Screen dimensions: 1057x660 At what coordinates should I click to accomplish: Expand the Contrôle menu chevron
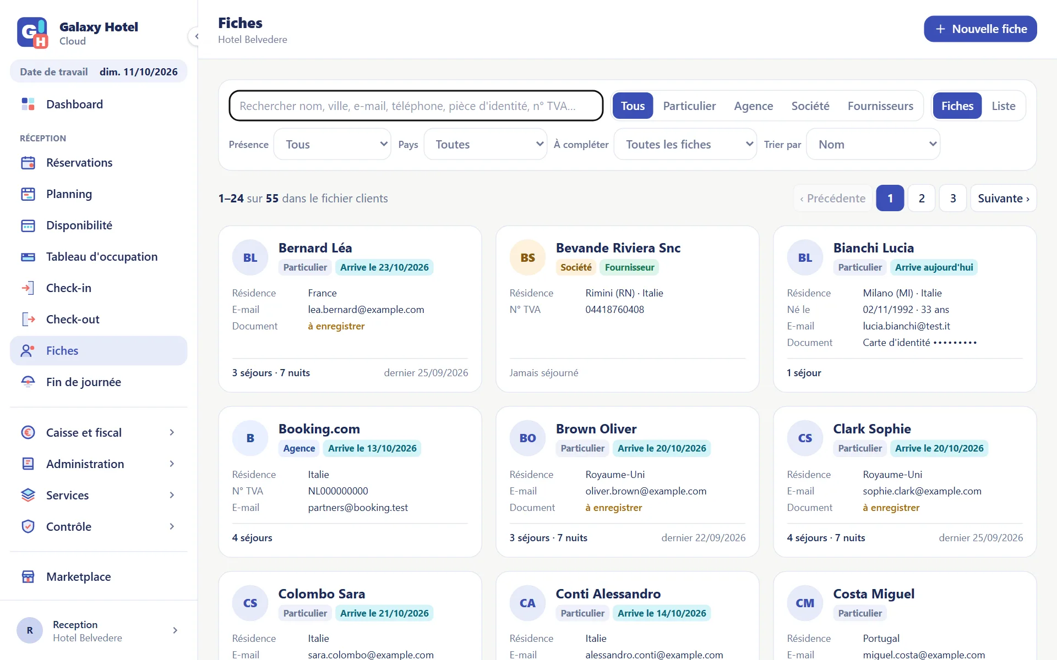click(x=172, y=527)
